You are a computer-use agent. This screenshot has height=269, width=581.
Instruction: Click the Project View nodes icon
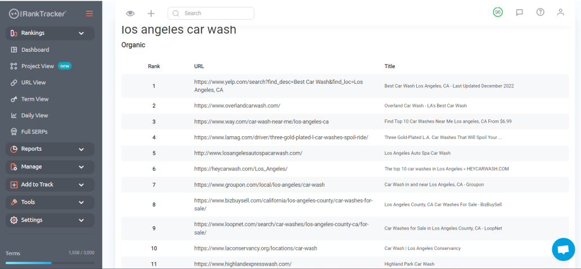tap(14, 66)
